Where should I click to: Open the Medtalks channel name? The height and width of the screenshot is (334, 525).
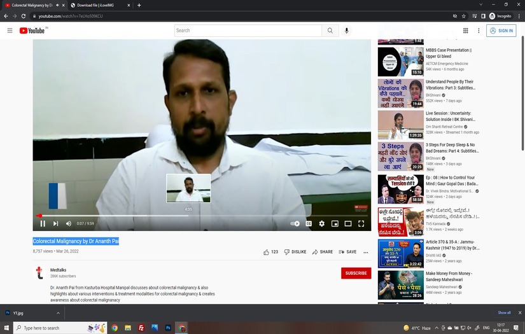(59, 270)
